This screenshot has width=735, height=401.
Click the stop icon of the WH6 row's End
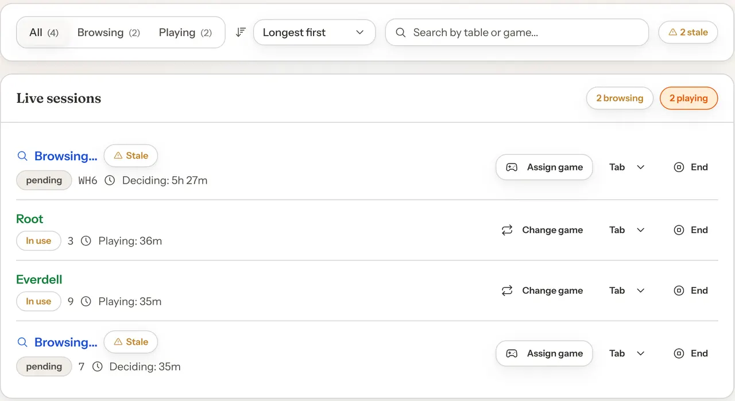point(679,168)
